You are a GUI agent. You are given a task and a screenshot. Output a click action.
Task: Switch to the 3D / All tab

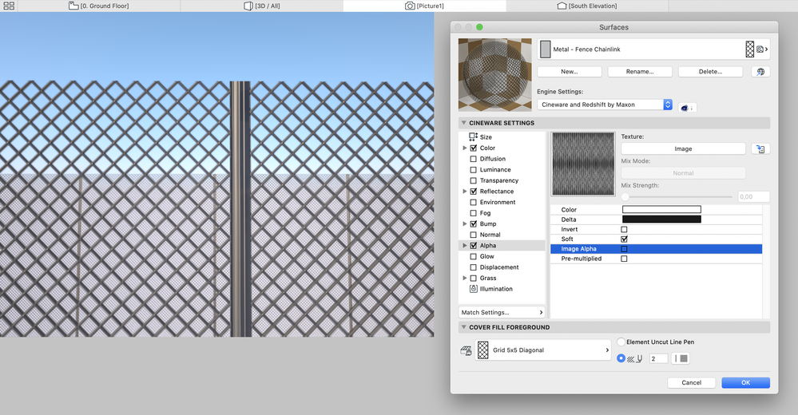pos(262,6)
